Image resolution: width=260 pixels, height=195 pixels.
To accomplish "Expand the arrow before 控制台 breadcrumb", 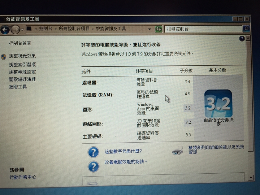I will click(36, 29).
